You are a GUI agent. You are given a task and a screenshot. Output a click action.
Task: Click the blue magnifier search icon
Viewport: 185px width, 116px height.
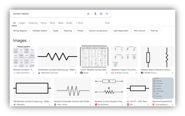pos(107,14)
